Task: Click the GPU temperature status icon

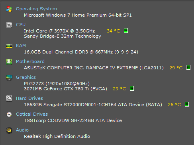Action: (132, 88)
